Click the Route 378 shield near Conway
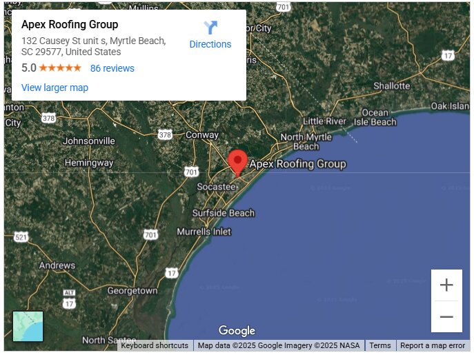The height and width of the screenshot is (355, 474). tap(165, 134)
